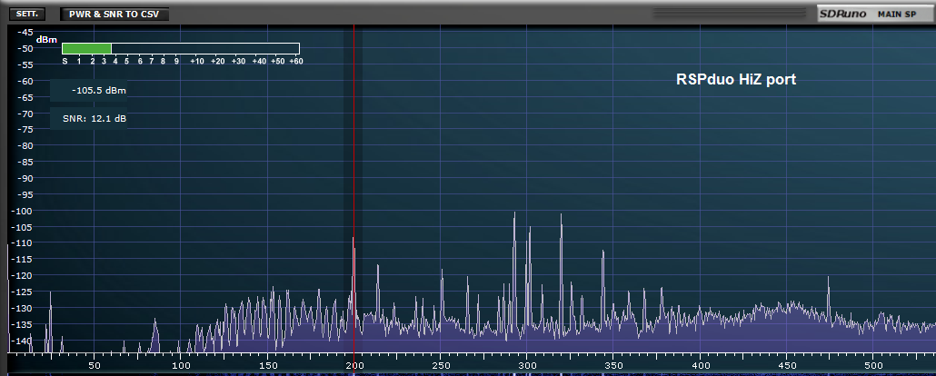Click the -105.5 dBm power readout
936x376 pixels.
[88, 91]
